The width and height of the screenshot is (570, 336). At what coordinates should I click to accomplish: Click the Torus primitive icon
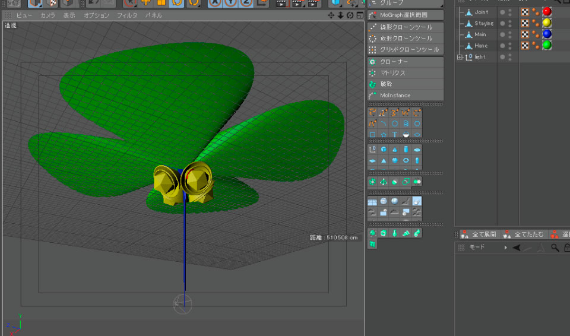406,160
